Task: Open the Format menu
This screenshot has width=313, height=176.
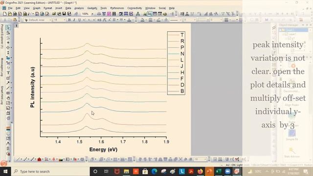Action: (48, 8)
